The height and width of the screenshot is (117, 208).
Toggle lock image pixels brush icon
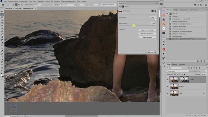pyautogui.click(x=177, y=74)
